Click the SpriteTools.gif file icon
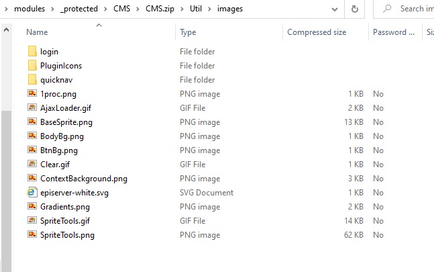The width and height of the screenshot is (434, 272). tap(33, 221)
